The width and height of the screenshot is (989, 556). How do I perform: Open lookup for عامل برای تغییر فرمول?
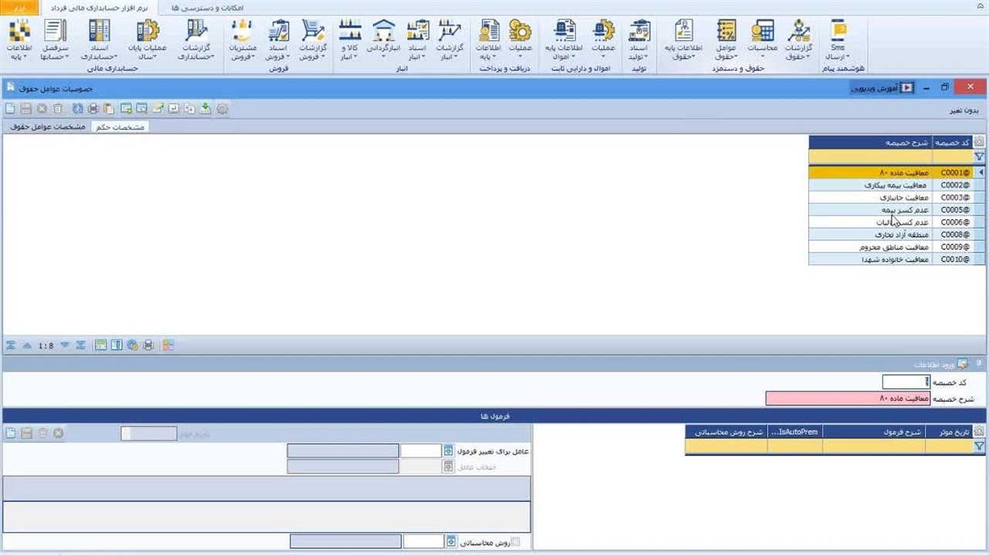(449, 451)
